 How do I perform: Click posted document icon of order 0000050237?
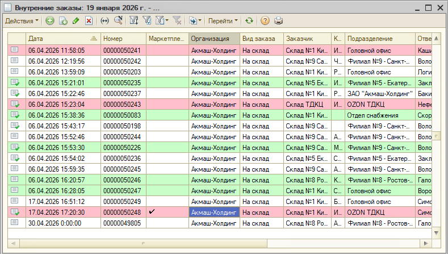[x=15, y=93]
